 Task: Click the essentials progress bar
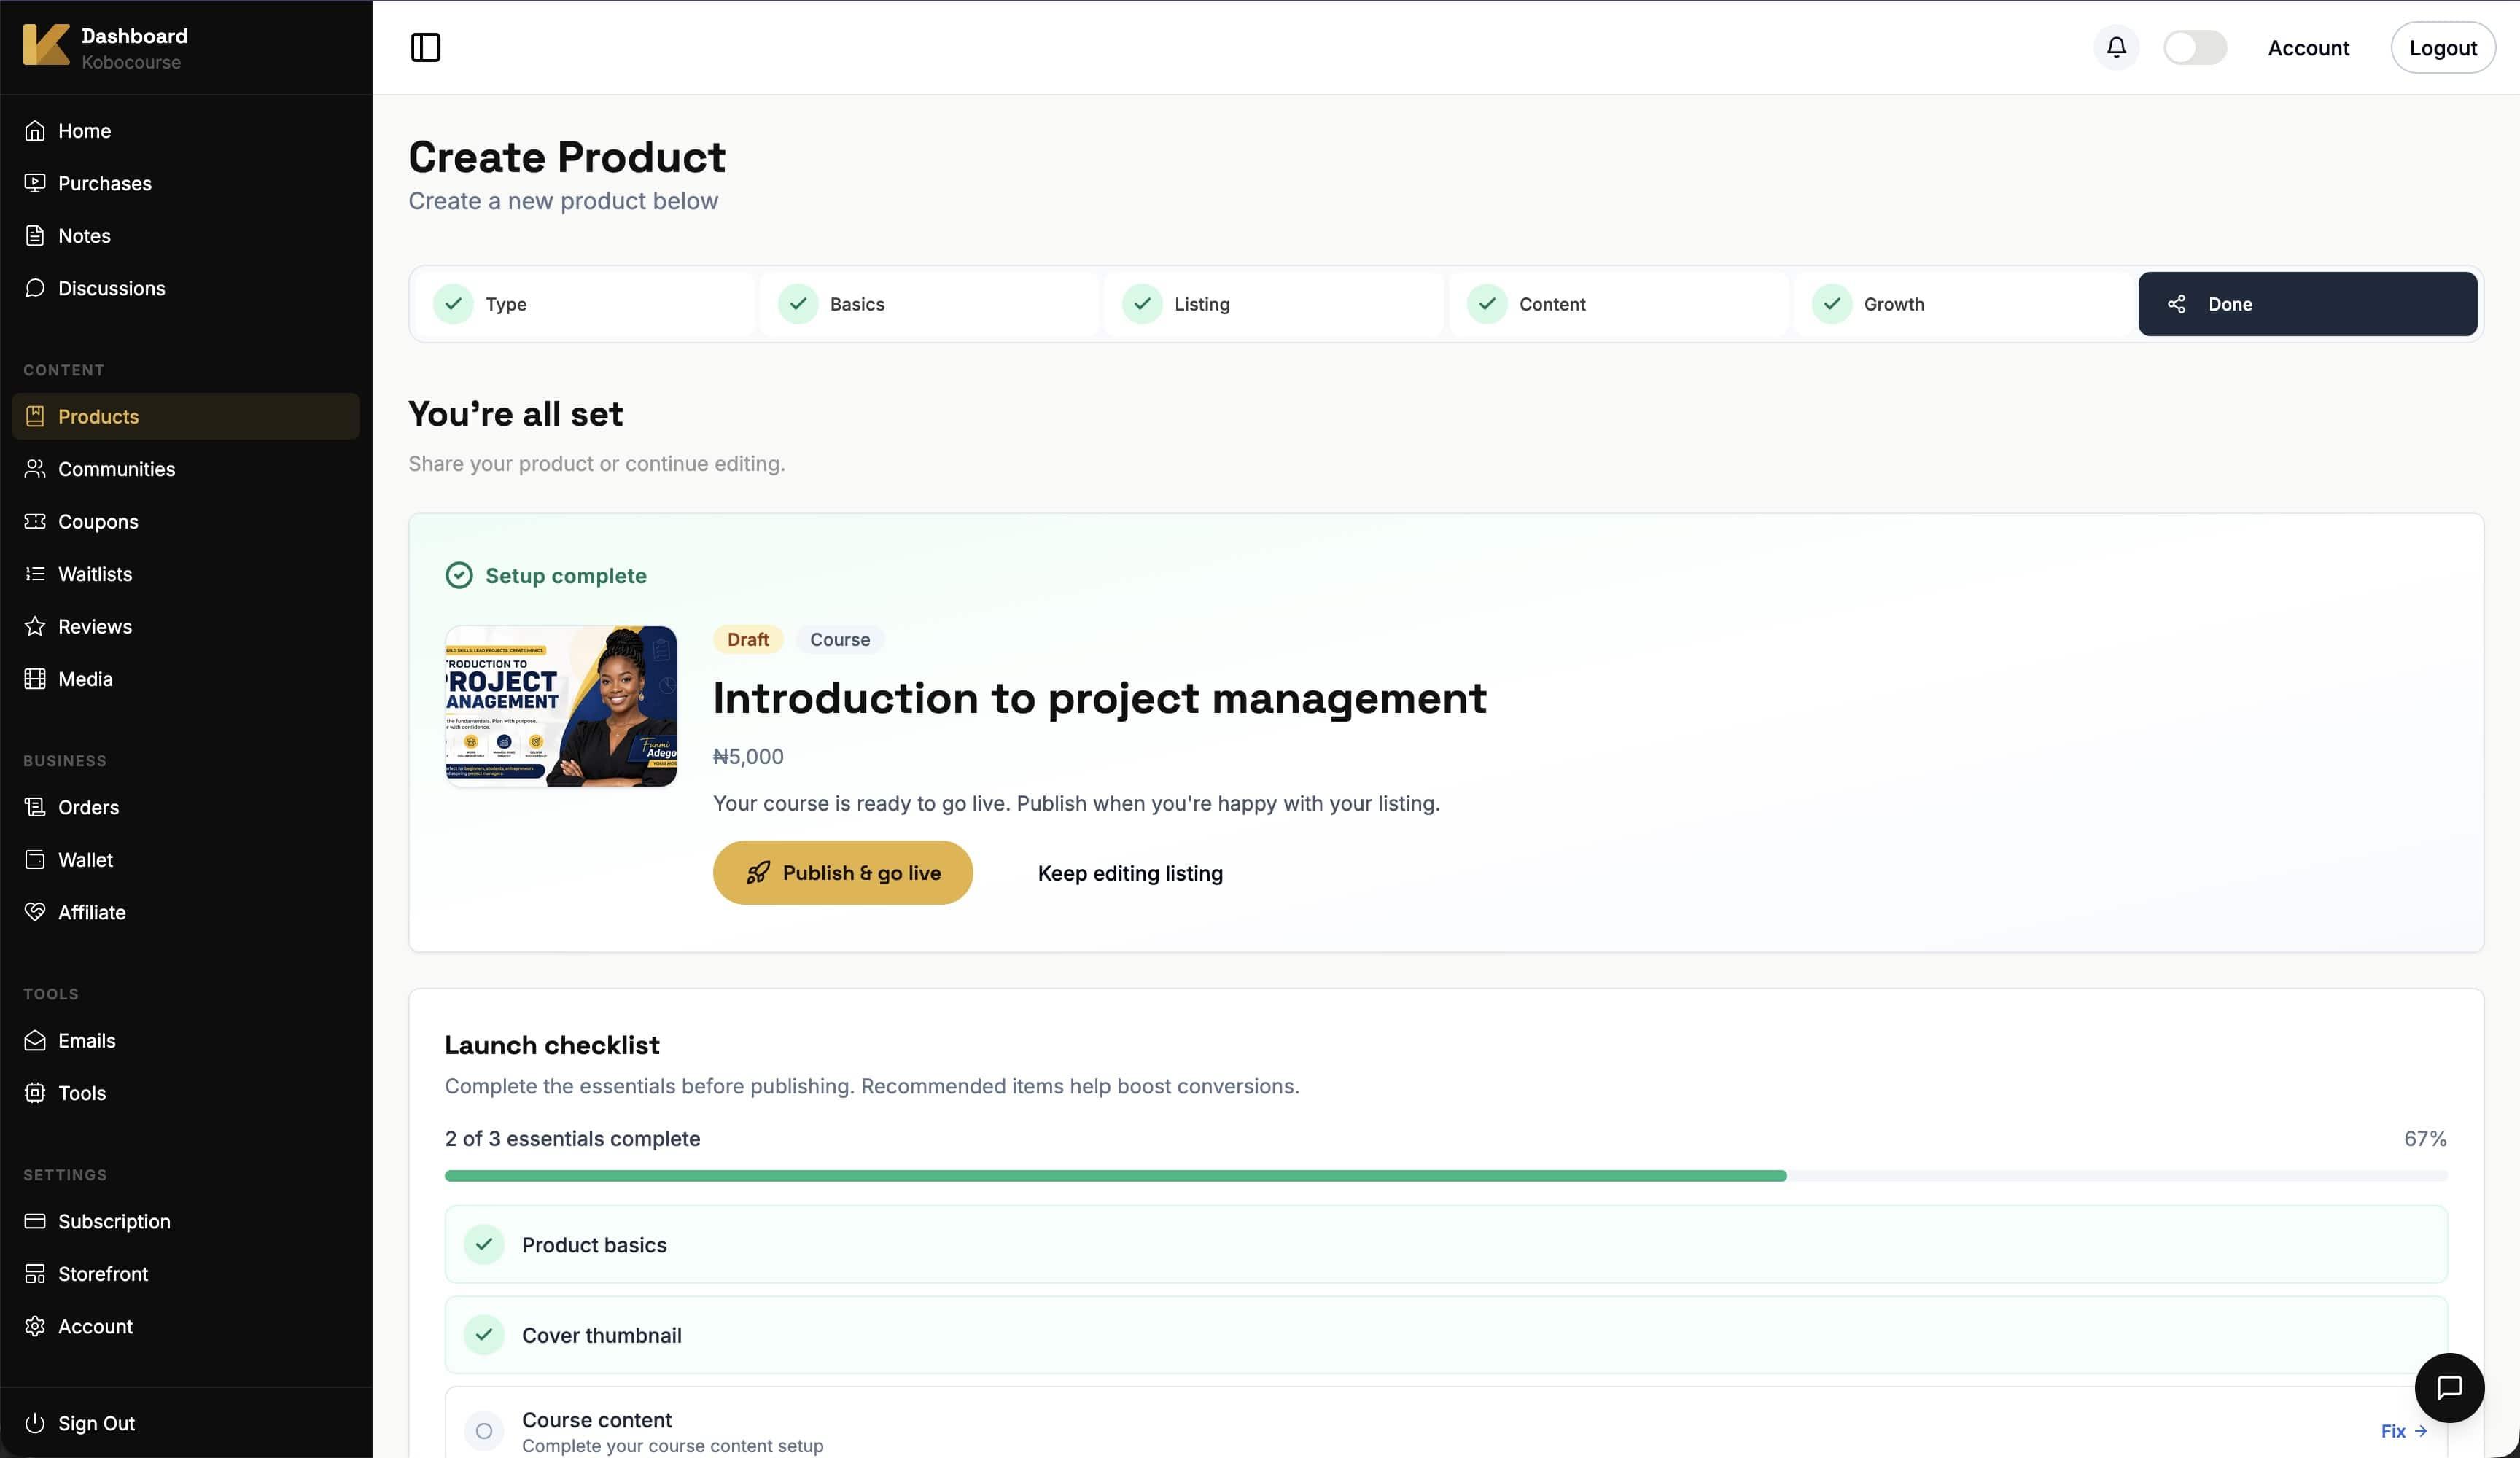click(1446, 1176)
